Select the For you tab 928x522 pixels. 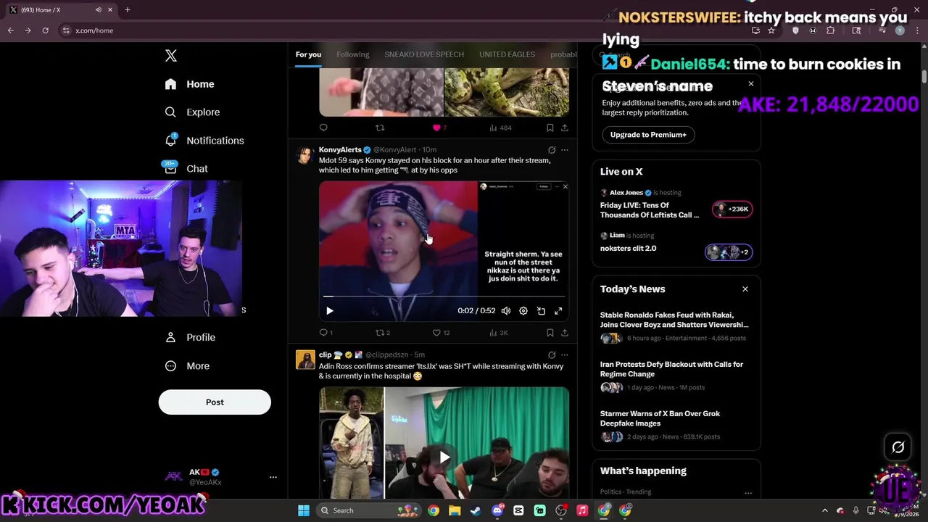308,54
